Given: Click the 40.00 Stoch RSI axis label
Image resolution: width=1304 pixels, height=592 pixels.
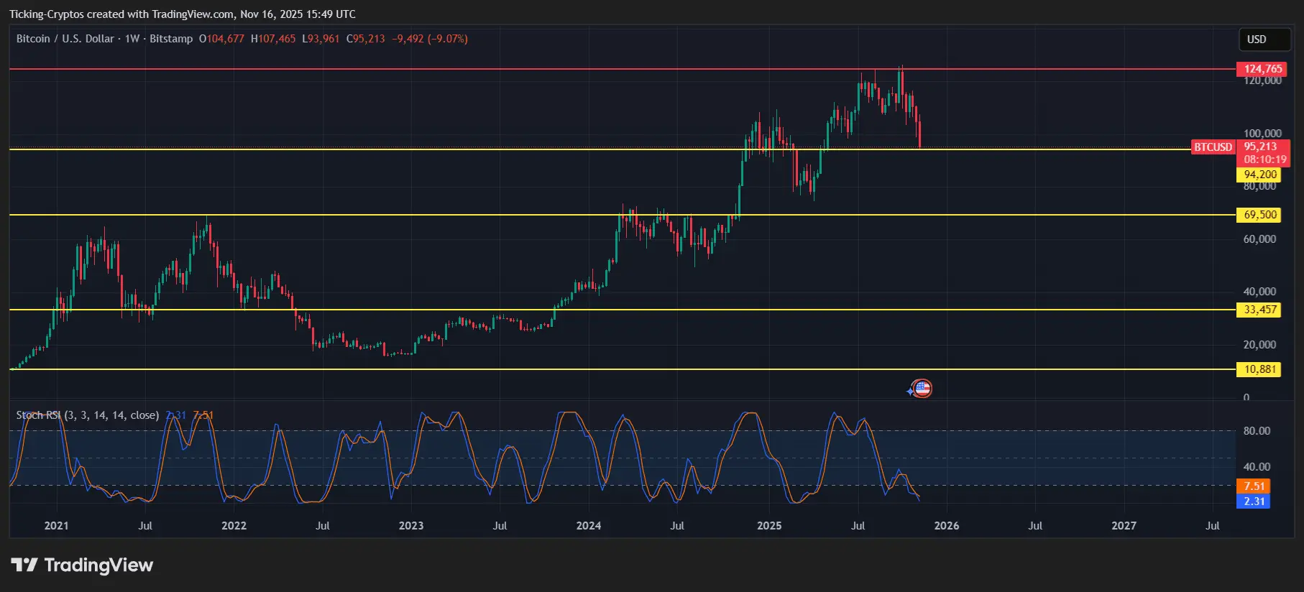Looking at the screenshot, I should tap(1257, 467).
